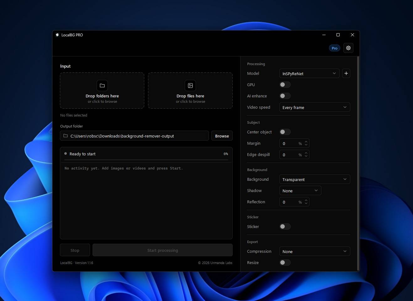Expand the Background Transparent dropdown
Viewport: 413px width, 301px height.
click(x=315, y=179)
